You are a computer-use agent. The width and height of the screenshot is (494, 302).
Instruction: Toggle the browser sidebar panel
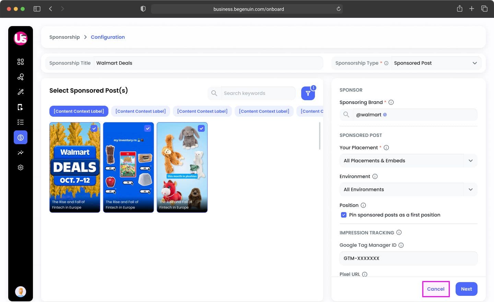point(37,9)
